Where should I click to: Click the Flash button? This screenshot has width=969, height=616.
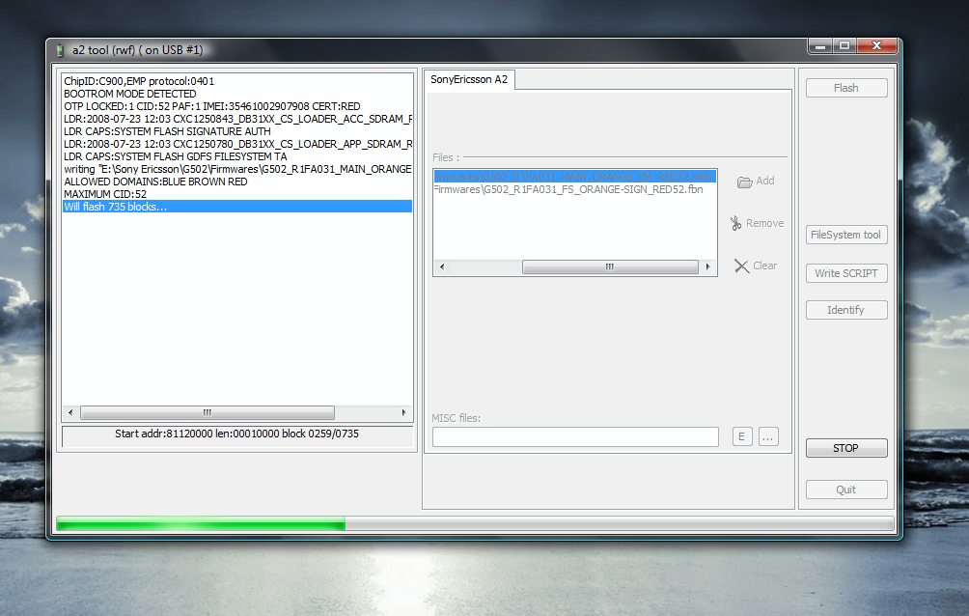846,88
